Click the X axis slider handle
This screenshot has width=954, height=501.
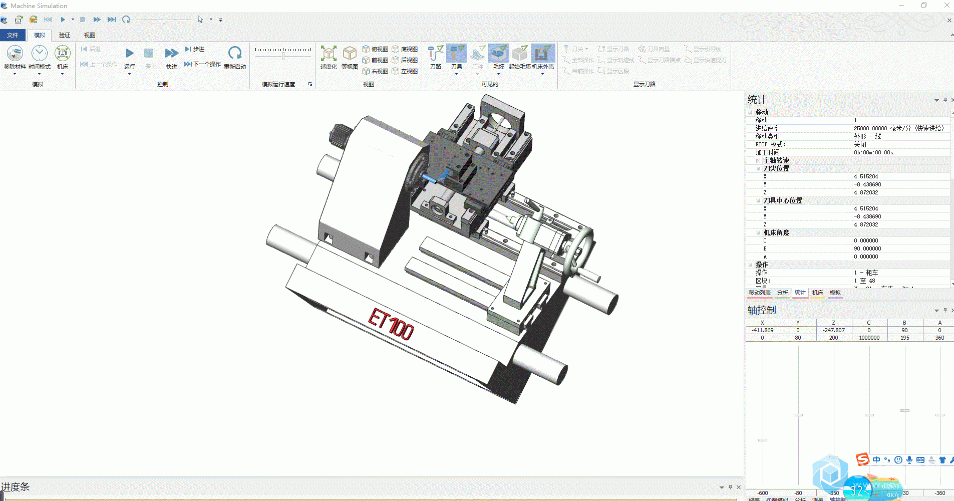click(763, 440)
